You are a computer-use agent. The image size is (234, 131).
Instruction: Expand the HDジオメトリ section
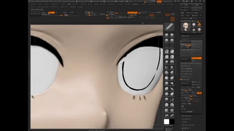pyautogui.click(x=186, y=128)
